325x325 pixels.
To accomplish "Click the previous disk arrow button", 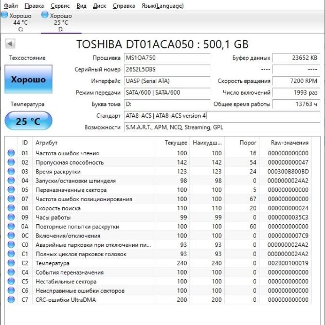I will click(10, 44).
